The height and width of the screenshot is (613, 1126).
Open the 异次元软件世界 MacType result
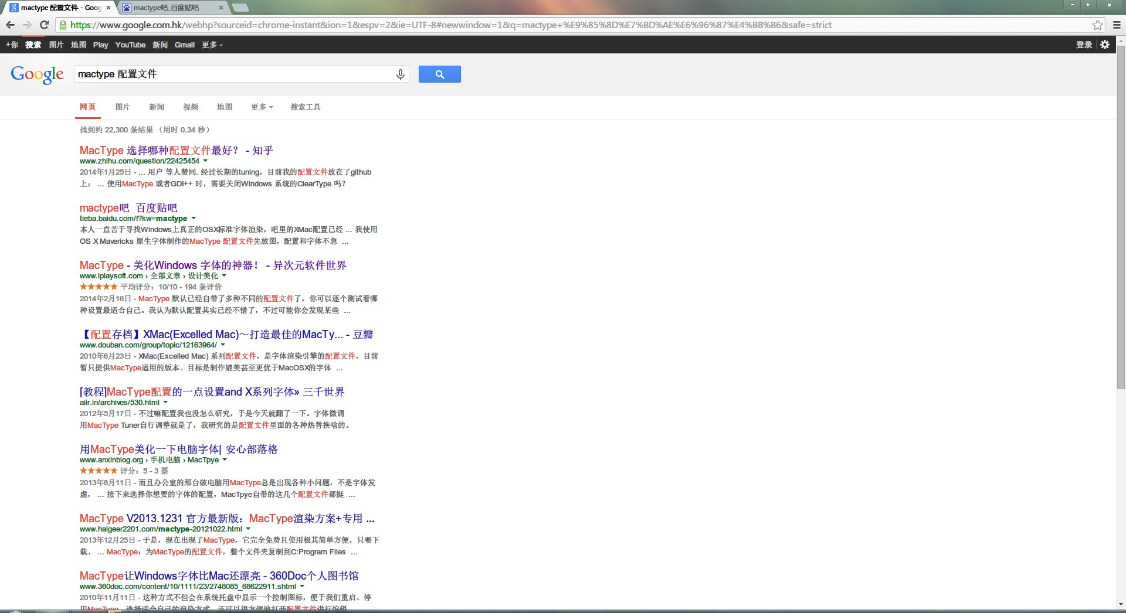pyautogui.click(x=213, y=265)
